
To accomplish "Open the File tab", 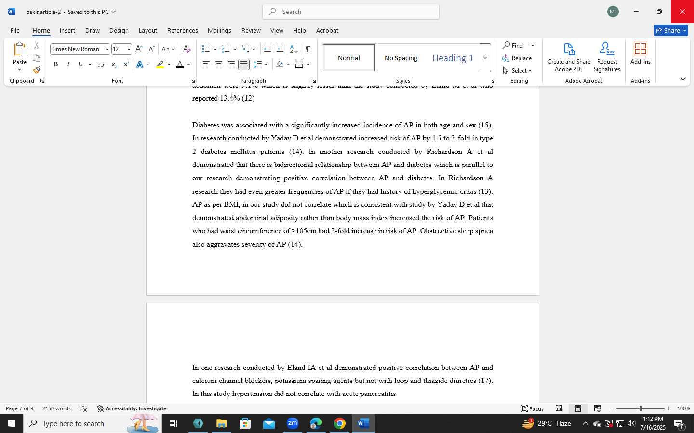I will click(x=15, y=30).
